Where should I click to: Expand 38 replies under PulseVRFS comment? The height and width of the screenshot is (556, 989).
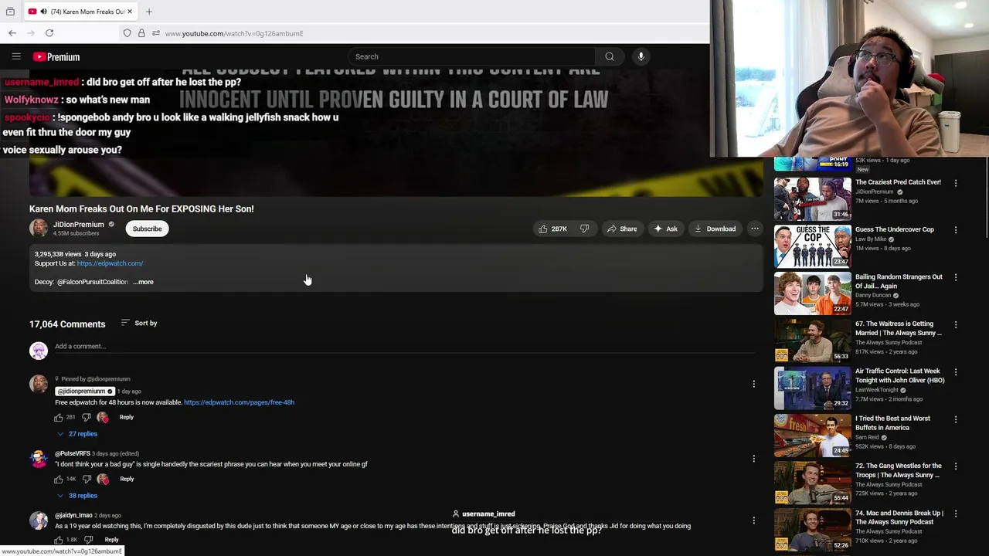(77, 496)
